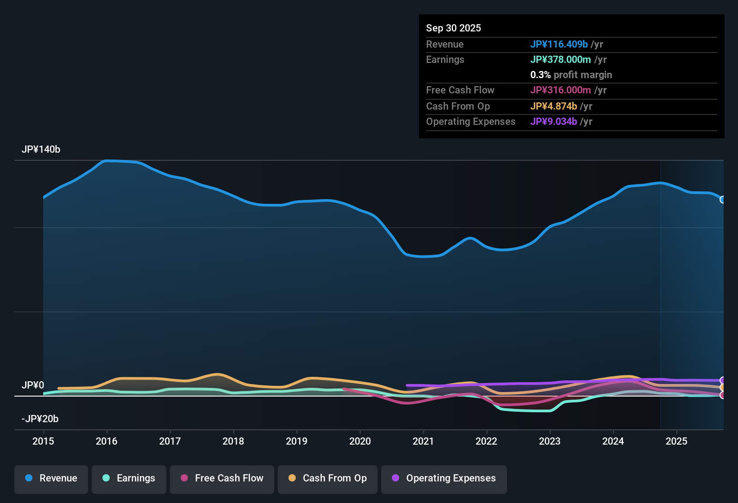Image resolution: width=738 pixels, height=503 pixels.
Task: Click the purple series endpoint marker
Action: [722, 380]
